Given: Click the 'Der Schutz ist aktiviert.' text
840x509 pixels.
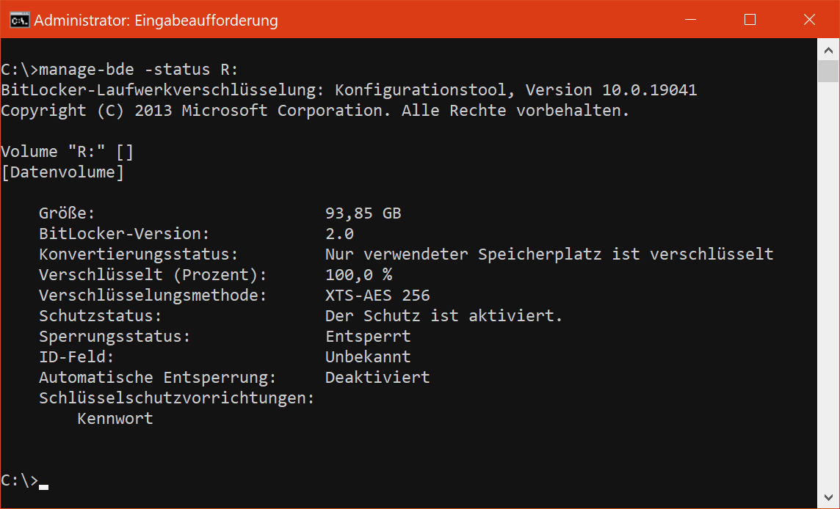Looking at the screenshot, I should point(443,316).
